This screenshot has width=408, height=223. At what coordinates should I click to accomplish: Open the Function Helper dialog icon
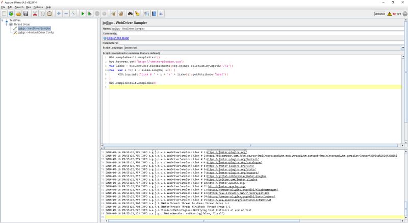click(x=146, y=14)
